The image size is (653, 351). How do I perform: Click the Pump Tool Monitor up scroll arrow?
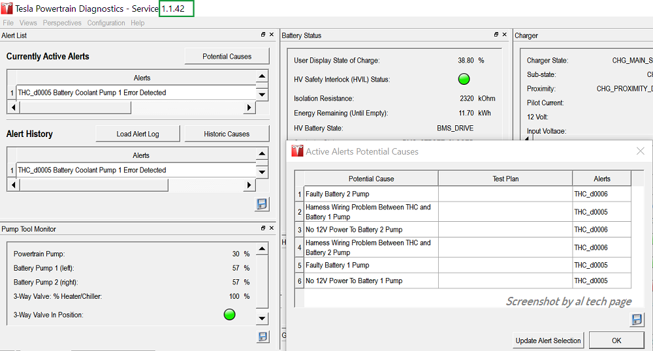262,249
